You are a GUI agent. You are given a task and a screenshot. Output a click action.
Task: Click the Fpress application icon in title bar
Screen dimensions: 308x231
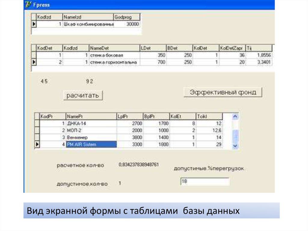[x=28, y=5]
